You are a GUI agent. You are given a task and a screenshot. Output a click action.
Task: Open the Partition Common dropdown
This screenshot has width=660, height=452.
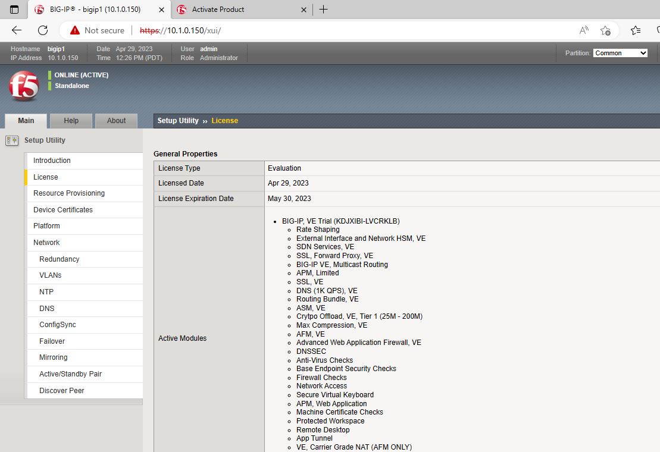[620, 53]
